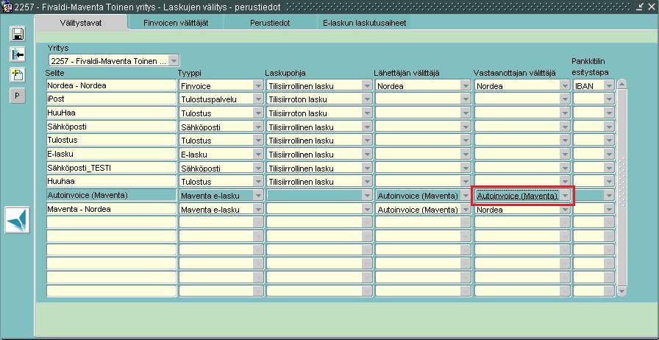The width and height of the screenshot is (659, 340).
Task: Click the HuuHaa Selite field
Action: point(111,113)
